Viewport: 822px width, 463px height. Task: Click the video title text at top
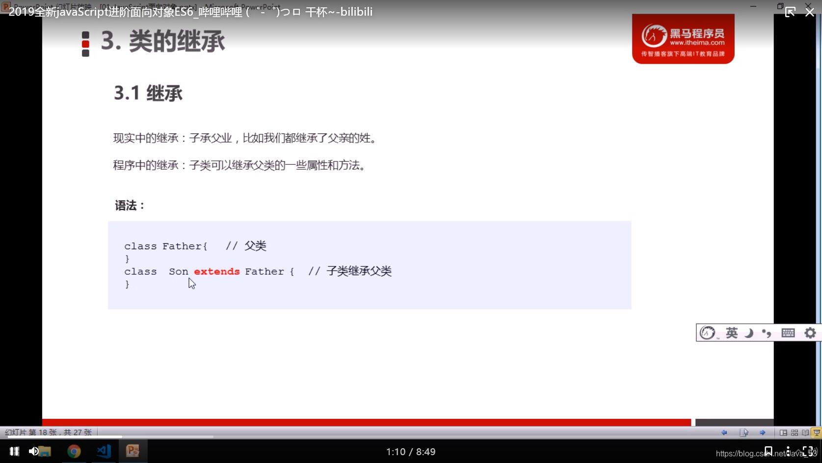click(190, 12)
